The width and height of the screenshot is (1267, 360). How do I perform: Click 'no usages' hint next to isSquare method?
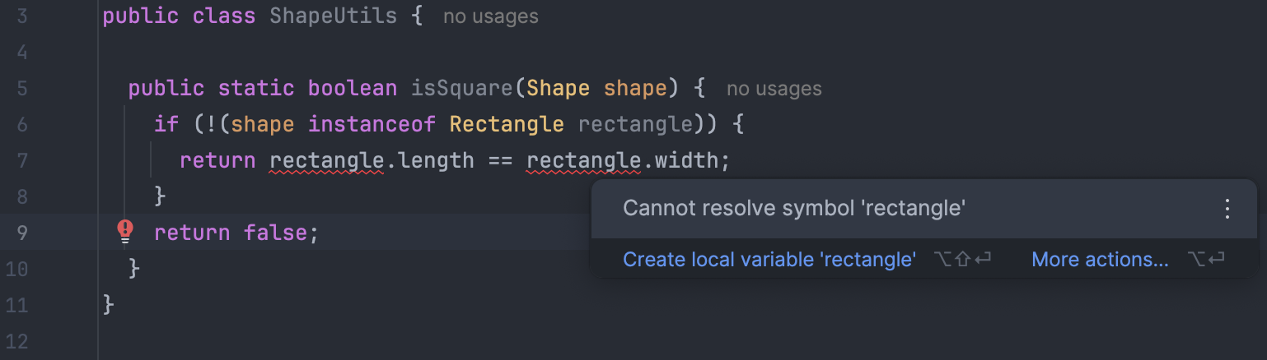pyautogui.click(x=774, y=89)
